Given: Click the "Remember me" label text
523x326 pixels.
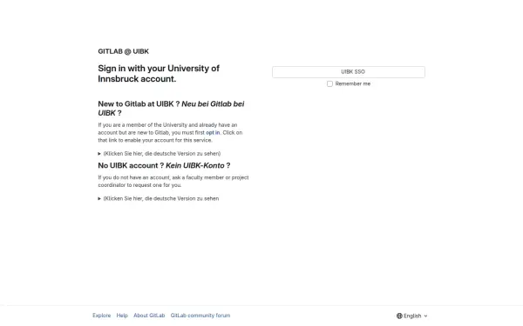Looking at the screenshot, I should tap(353, 83).
